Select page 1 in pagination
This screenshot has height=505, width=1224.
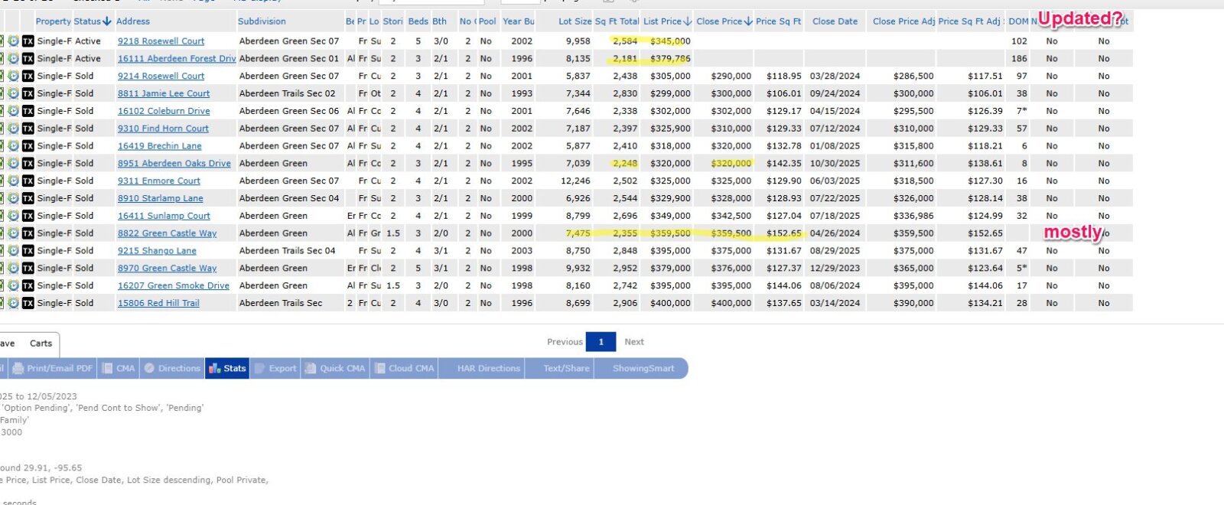601,342
